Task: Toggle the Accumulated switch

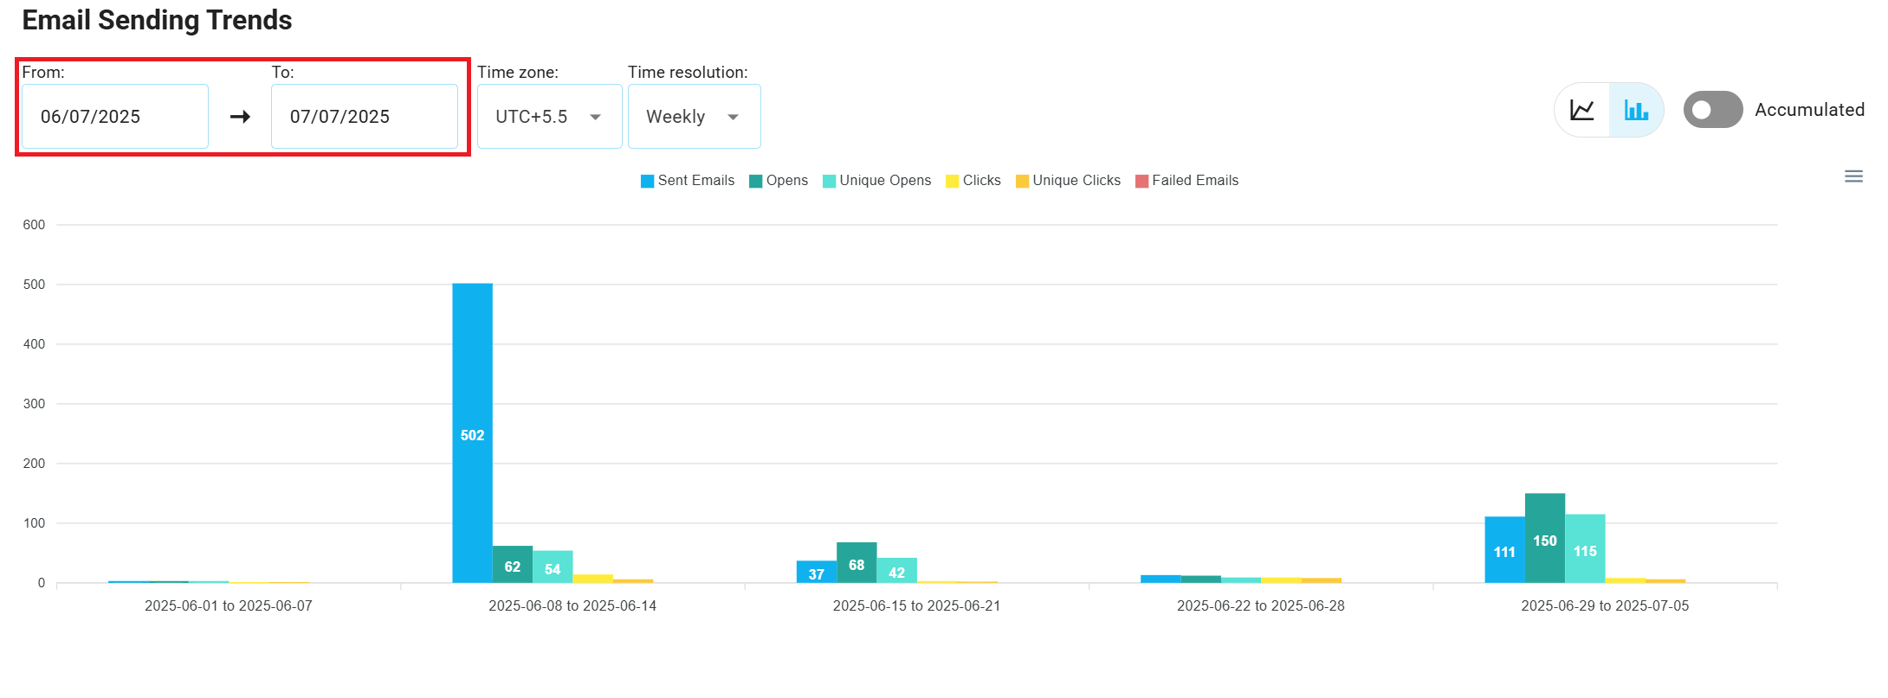Action: click(x=1712, y=110)
